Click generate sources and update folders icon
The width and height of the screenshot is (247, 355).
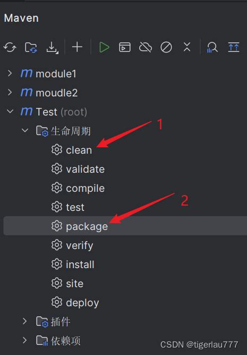31,48
